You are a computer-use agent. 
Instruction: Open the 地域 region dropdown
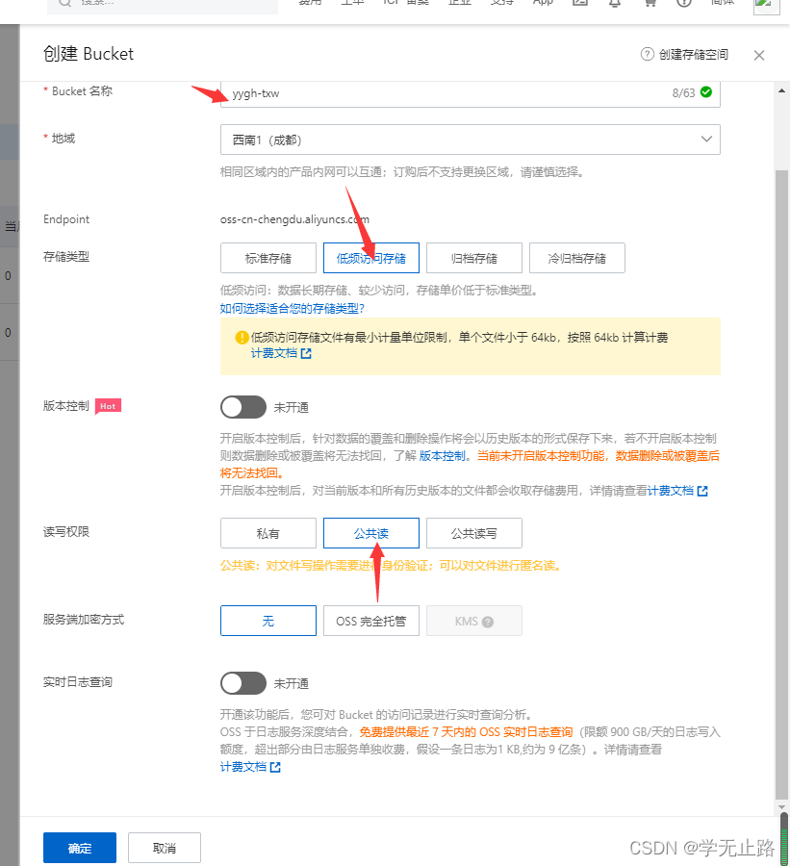(x=470, y=140)
